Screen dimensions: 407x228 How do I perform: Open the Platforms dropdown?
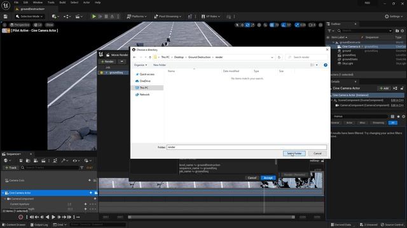tap(137, 16)
